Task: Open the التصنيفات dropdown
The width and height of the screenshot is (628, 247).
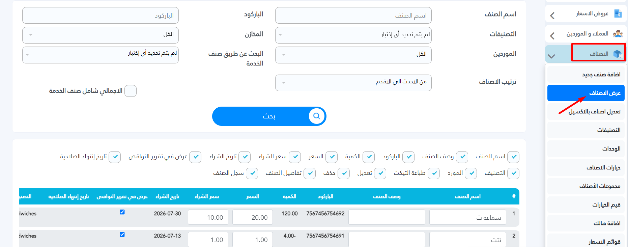Action: [353, 35]
